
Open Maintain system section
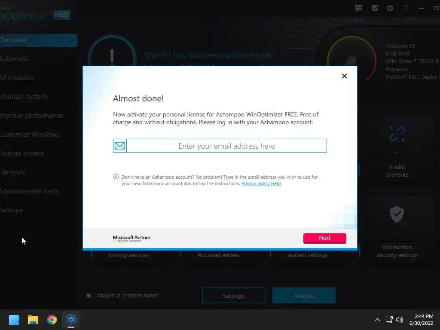tap(24, 97)
